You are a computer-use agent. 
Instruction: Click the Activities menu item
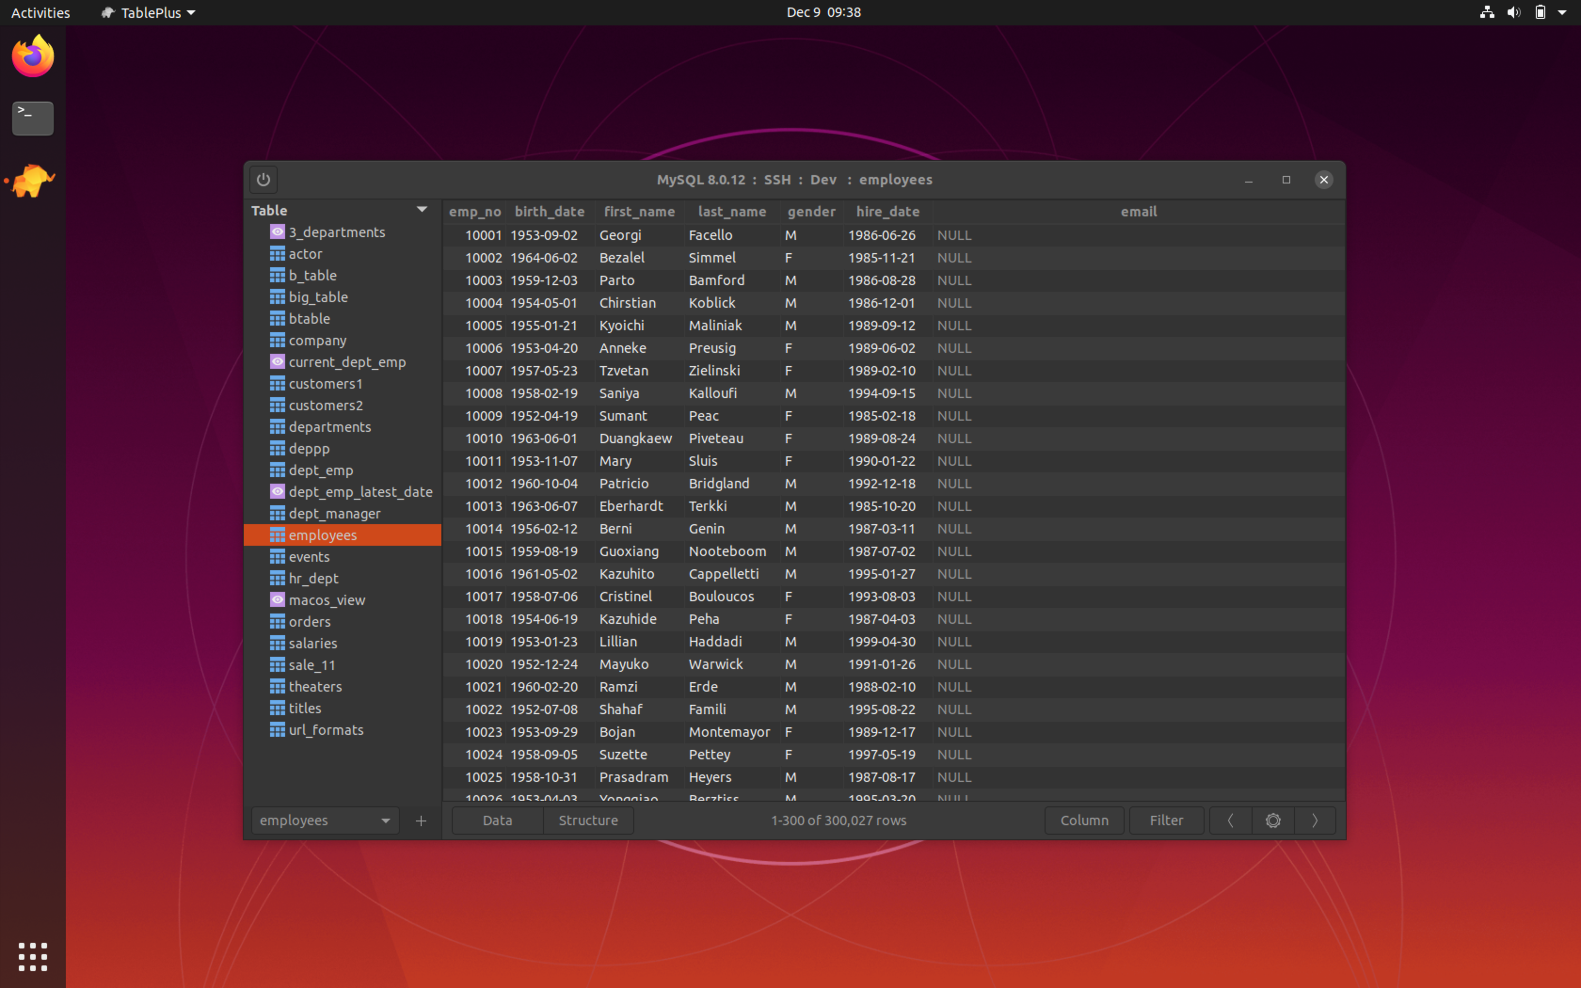pos(40,13)
